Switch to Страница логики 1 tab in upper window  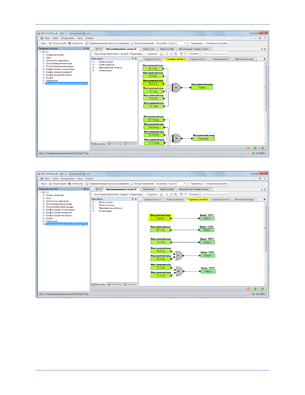click(152, 59)
